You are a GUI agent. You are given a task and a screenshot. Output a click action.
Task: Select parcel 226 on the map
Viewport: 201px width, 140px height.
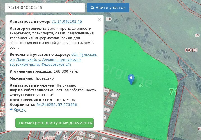coord(110,103)
